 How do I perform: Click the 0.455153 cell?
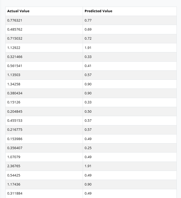coord(15,121)
